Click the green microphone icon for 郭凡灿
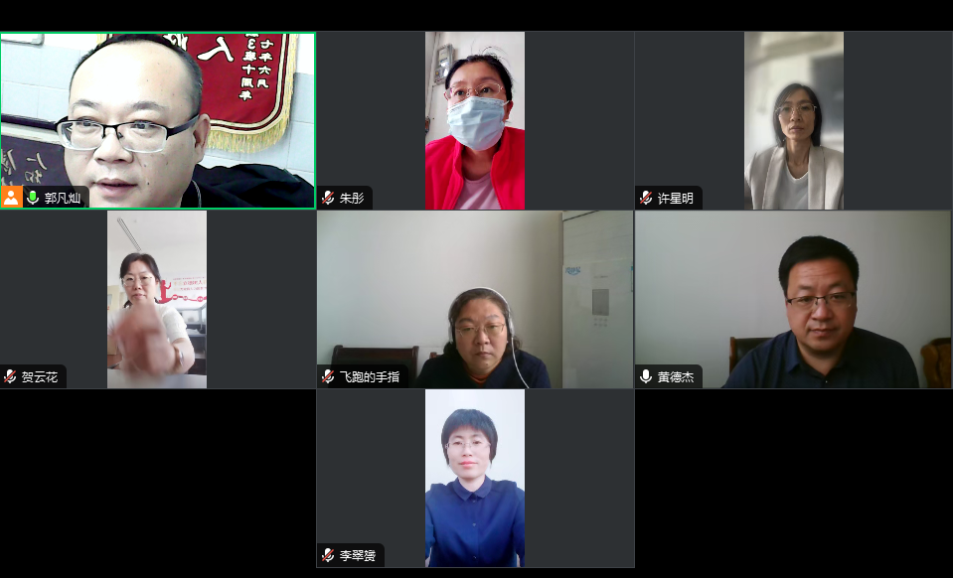 tap(33, 198)
